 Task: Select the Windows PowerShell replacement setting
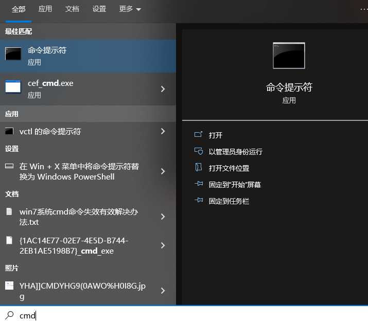point(88,171)
